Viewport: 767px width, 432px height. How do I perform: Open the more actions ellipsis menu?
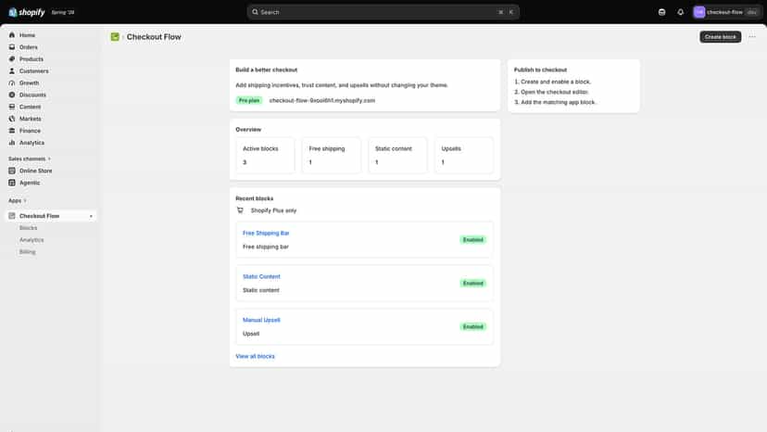click(752, 37)
